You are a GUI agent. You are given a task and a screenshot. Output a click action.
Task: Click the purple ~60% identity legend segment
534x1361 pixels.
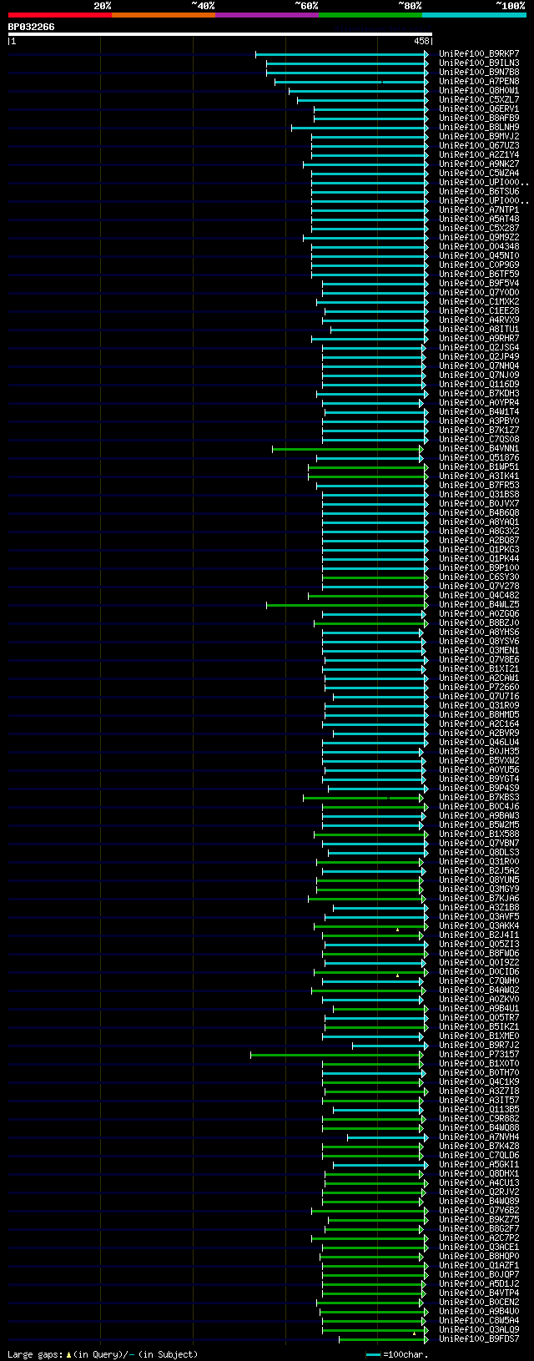267,15
